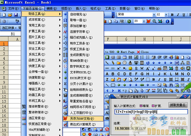Click the bar chart icon in the palette
191x136 pixels.
[x=177, y=57]
